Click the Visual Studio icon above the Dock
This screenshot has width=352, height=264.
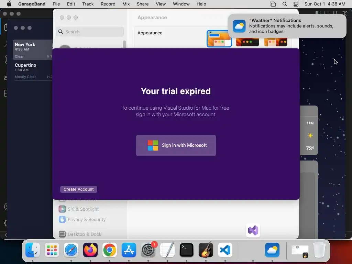253,230
